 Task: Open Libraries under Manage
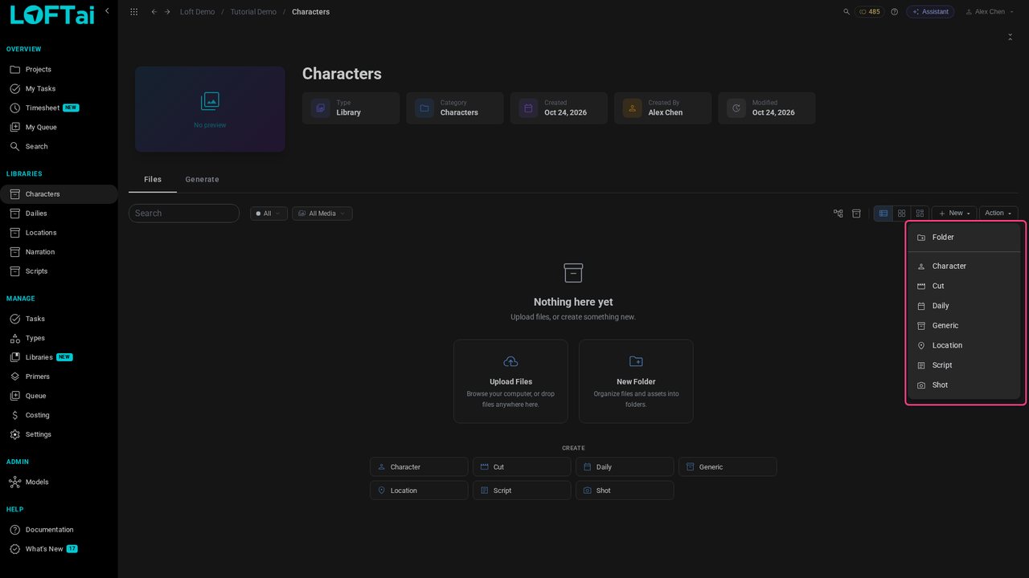[x=59, y=357]
